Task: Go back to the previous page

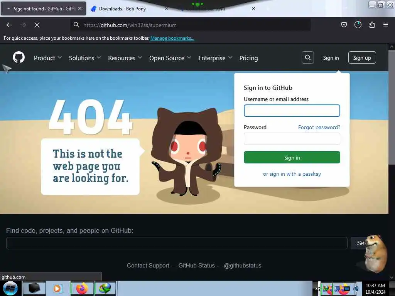Action: coord(9,25)
